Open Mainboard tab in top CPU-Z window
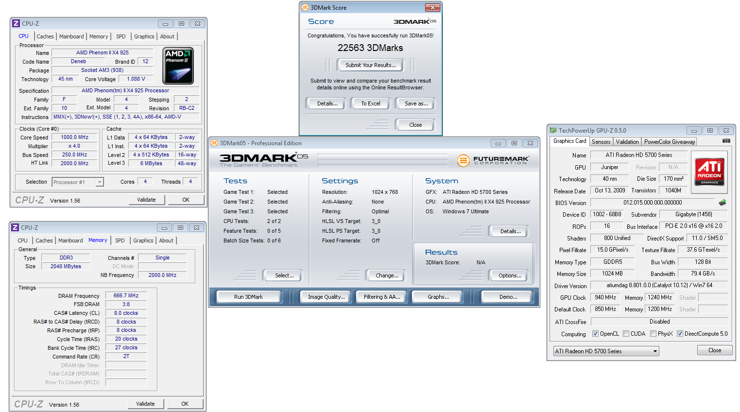The width and height of the screenshot is (740, 412). (x=71, y=36)
